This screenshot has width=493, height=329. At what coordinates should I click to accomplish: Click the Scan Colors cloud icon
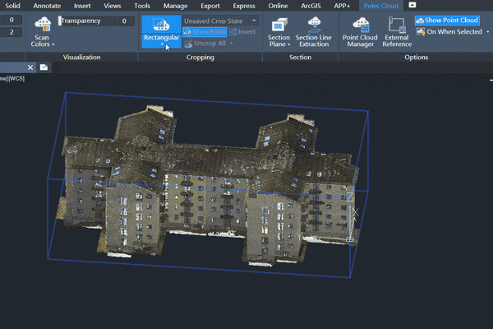pyautogui.click(x=43, y=25)
